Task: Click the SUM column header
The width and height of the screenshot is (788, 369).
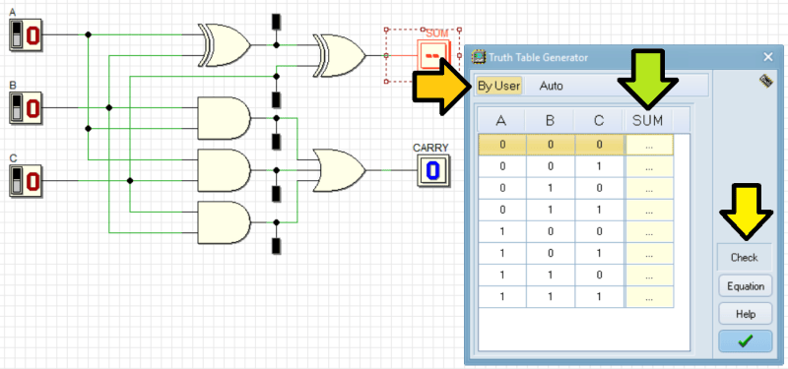Action: [648, 120]
